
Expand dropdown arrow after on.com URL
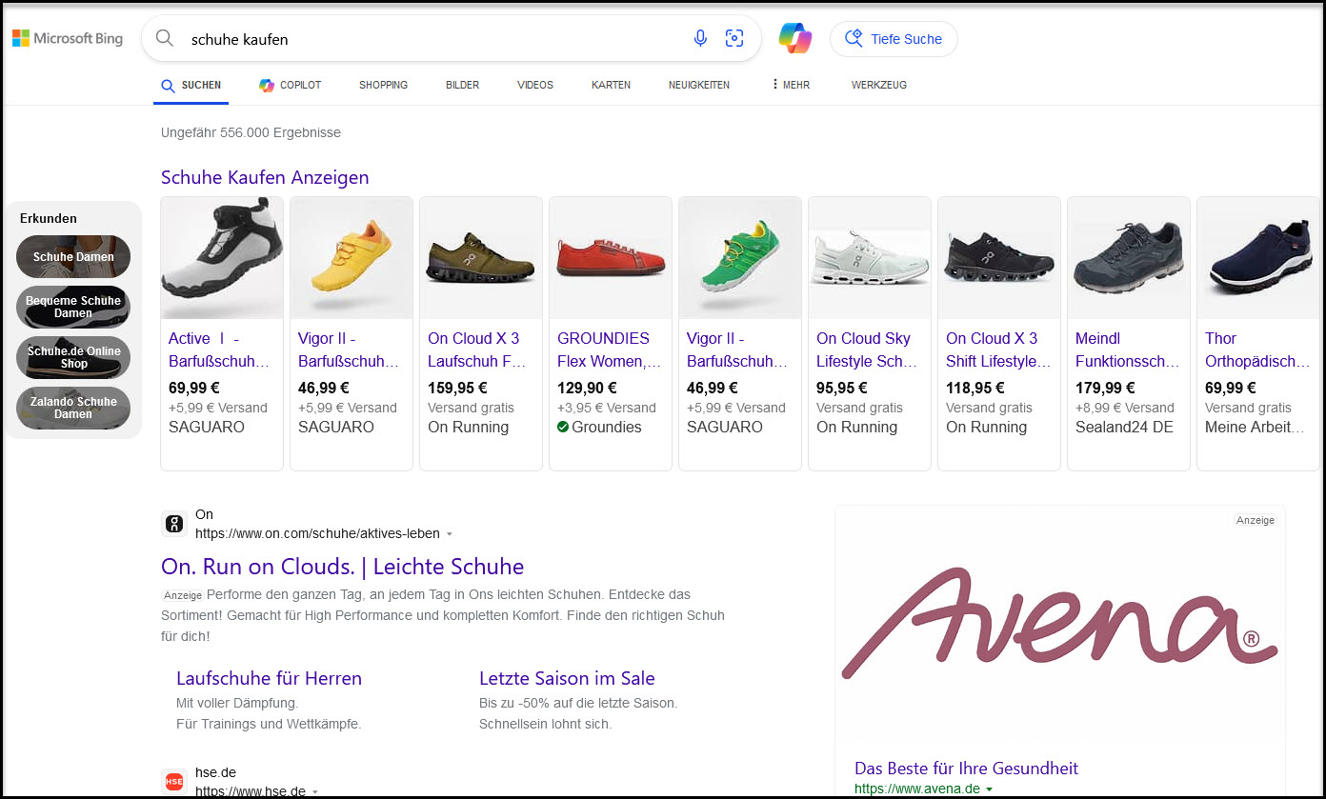450,534
